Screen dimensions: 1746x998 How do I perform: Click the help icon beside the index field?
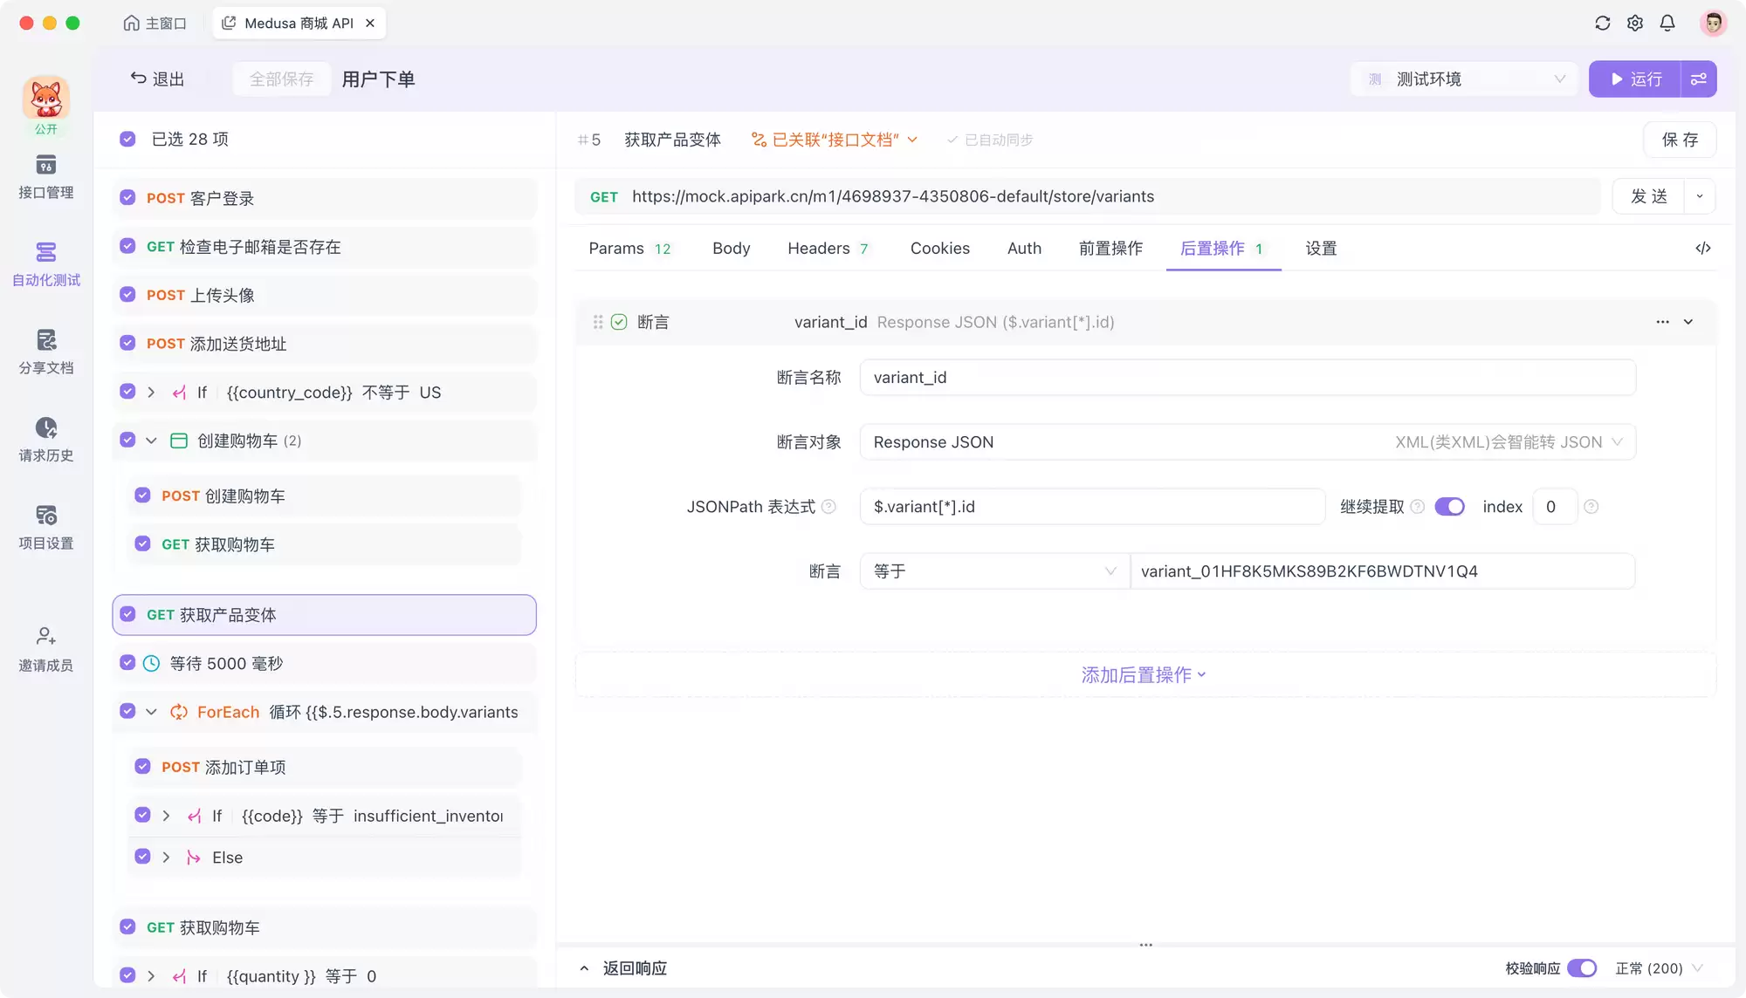pyautogui.click(x=1591, y=507)
